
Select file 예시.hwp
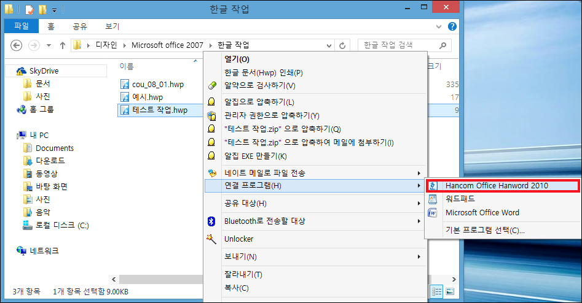(147, 97)
